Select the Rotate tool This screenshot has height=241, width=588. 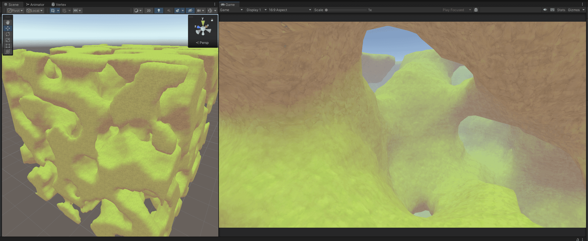point(8,34)
